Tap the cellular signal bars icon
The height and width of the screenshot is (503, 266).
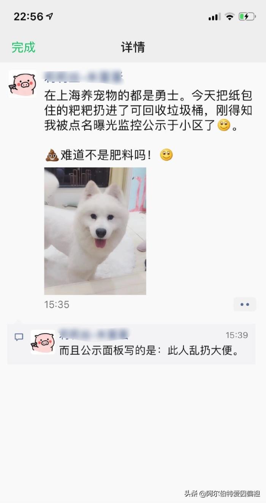click(214, 17)
